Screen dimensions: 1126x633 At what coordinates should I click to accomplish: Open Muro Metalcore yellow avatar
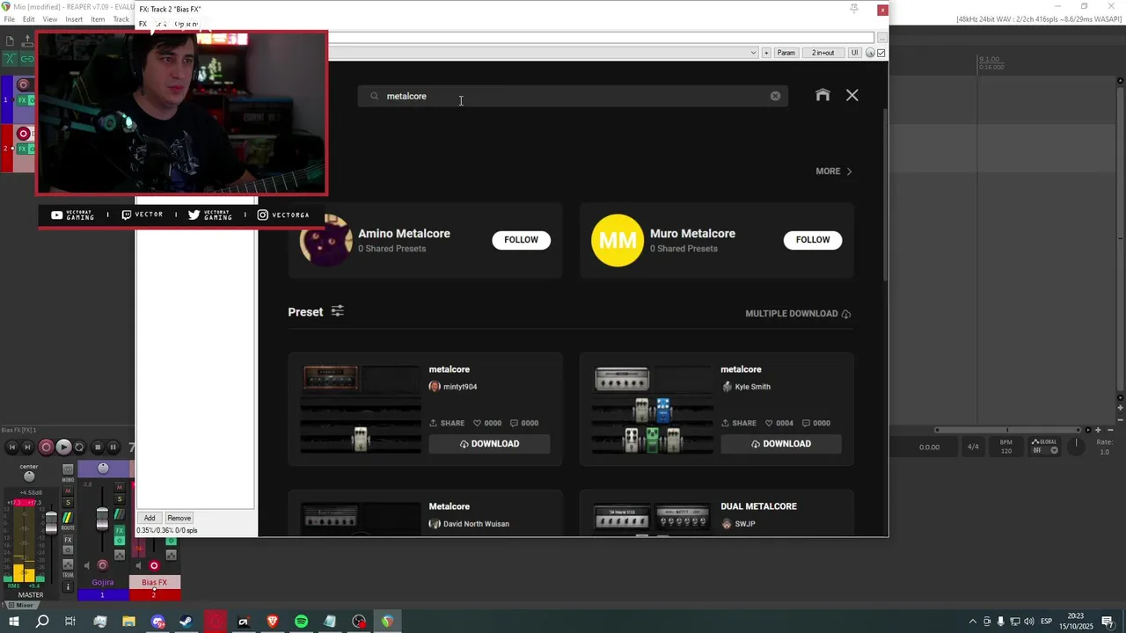[x=618, y=240]
